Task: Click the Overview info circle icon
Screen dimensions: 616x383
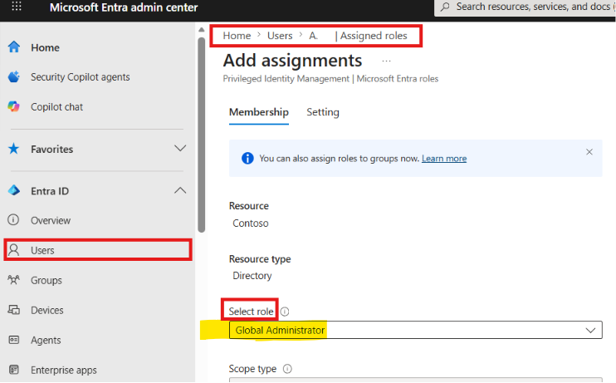Action: 13,220
